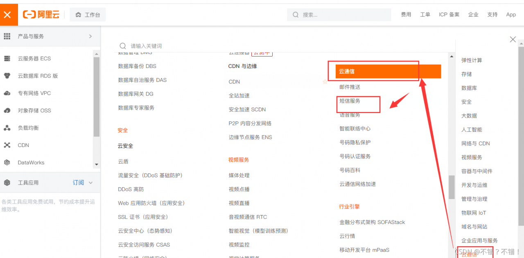
Task: Jump to 人工智能 category
Action: (x=472, y=130)
